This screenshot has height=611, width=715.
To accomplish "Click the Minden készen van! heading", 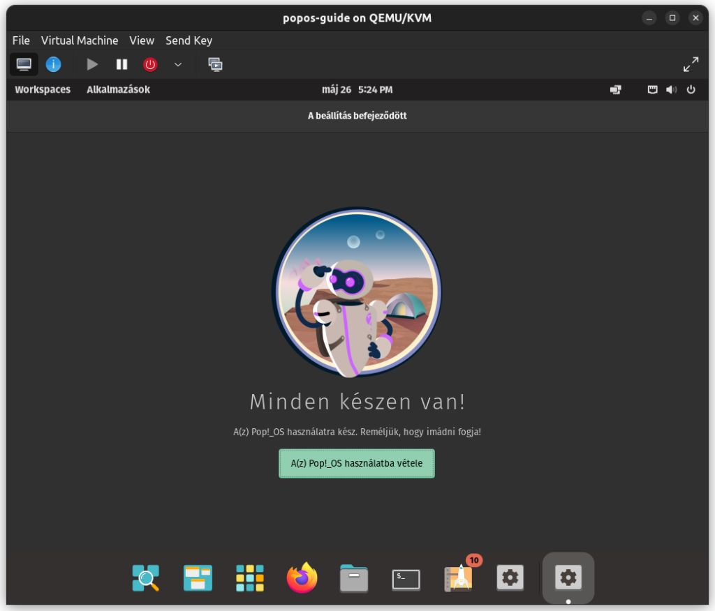I will coord(357,402).
